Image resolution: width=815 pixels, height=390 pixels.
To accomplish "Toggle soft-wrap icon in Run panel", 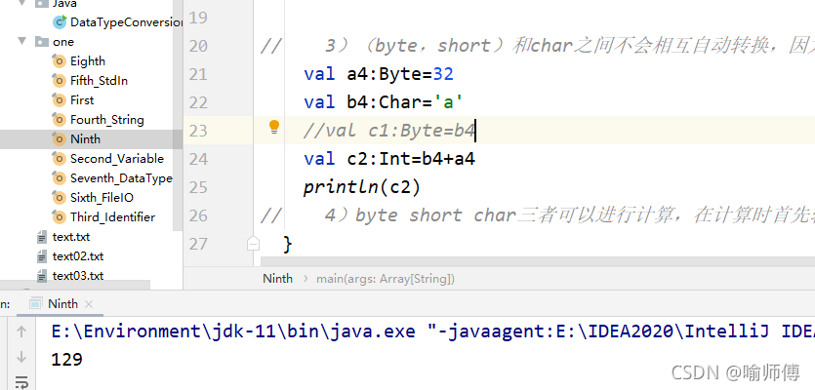I will [x=21, y=383].
